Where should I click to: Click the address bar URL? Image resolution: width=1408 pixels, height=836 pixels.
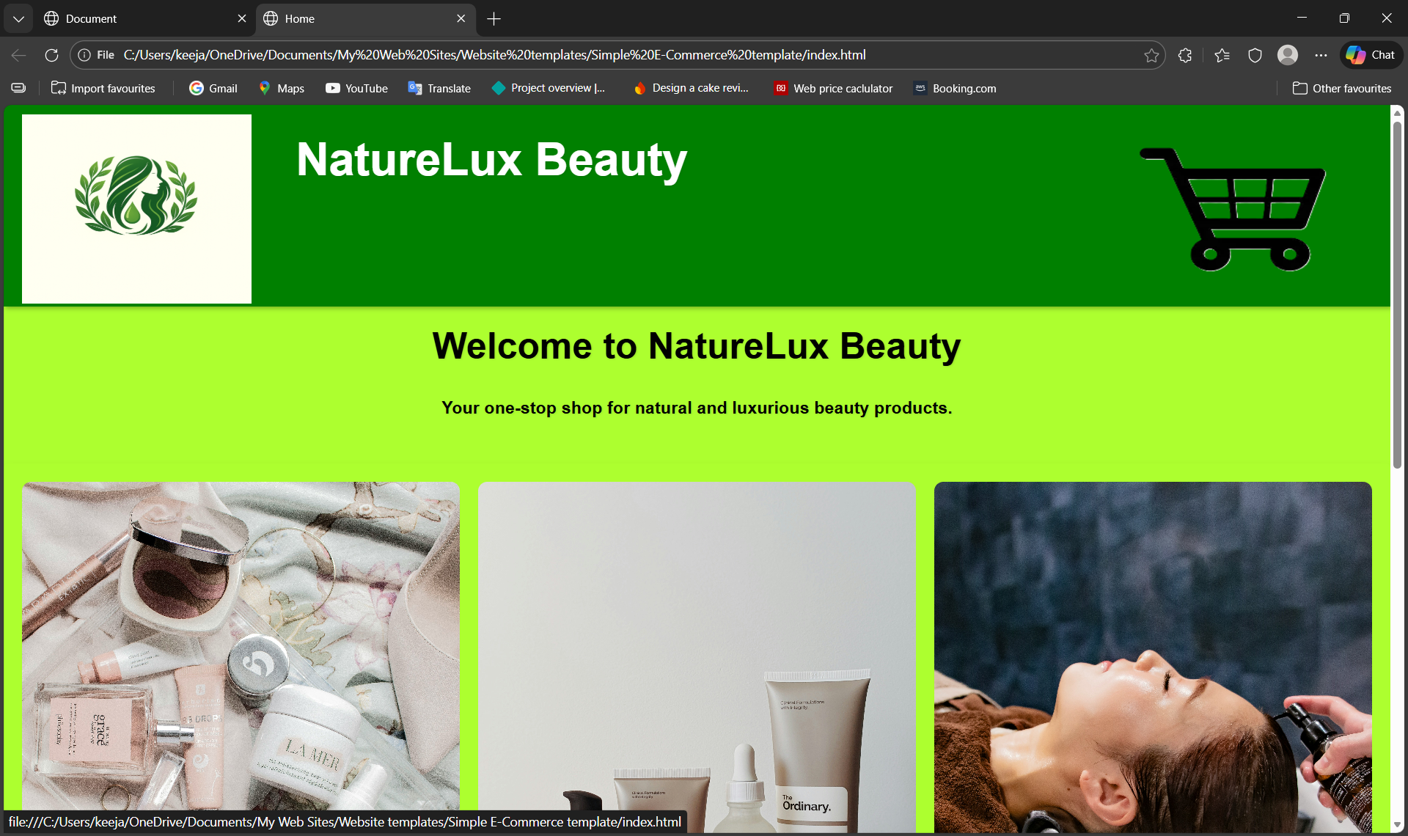[x=494, y=55]
